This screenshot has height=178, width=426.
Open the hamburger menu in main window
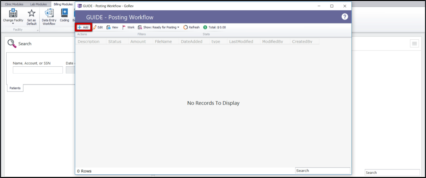click(414, 43)
